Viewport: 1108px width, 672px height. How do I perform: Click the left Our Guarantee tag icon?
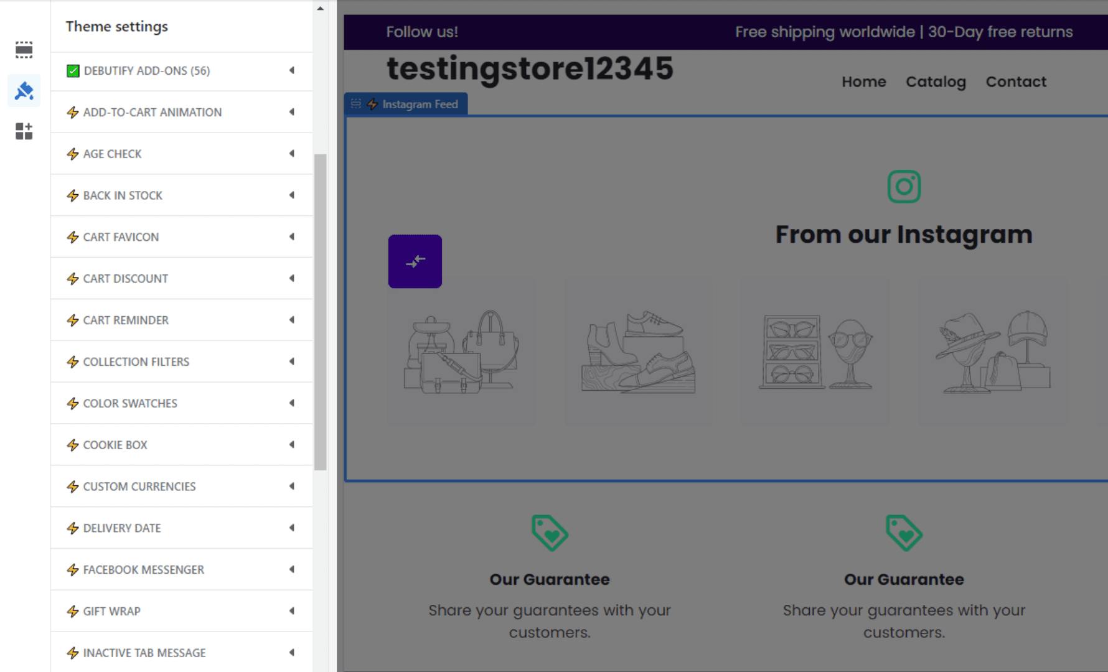click(x=550, y=533)
